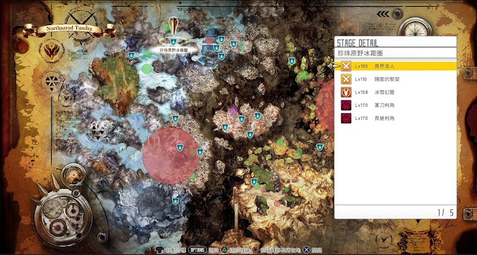Click the purple circle marker on the map
This screenshot has height=255, width=477.
click(234, 110)
